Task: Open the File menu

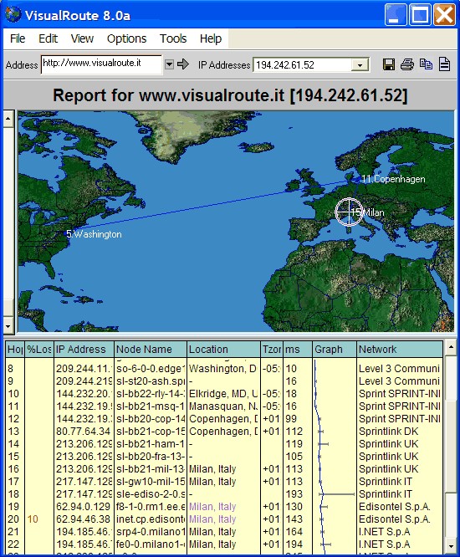Action: click(18, 38)
